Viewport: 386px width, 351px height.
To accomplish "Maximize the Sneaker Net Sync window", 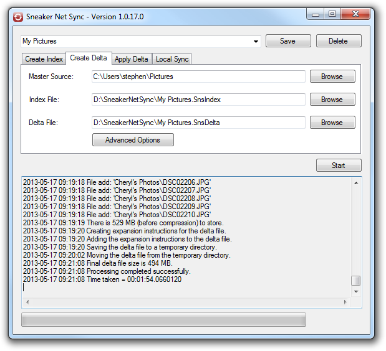I will (x=332, y=14).
